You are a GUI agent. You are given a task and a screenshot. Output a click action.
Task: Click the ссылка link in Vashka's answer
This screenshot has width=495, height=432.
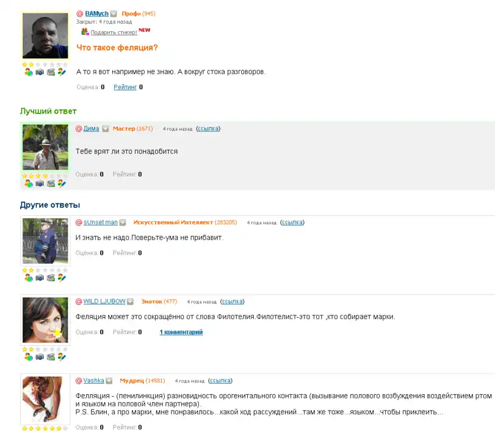click(x=220, y=381)
